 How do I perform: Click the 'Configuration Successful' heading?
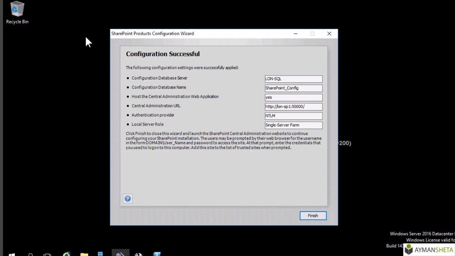(163, 54)
